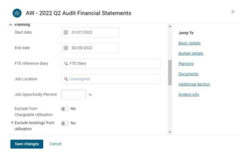Open the End date calendar icon

(66, 48)
